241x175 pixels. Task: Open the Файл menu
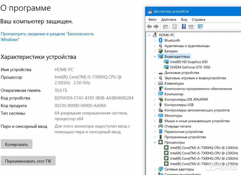[152, 20]
